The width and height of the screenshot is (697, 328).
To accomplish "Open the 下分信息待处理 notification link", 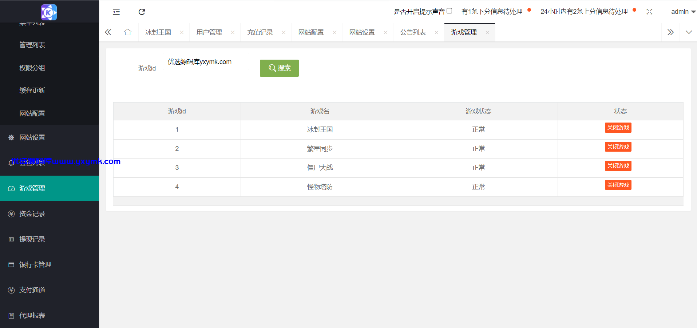I will click(x=492, y=12).
